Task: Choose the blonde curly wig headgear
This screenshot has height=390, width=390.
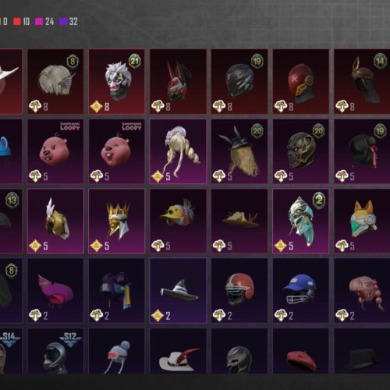Action: tap(178, 151)
